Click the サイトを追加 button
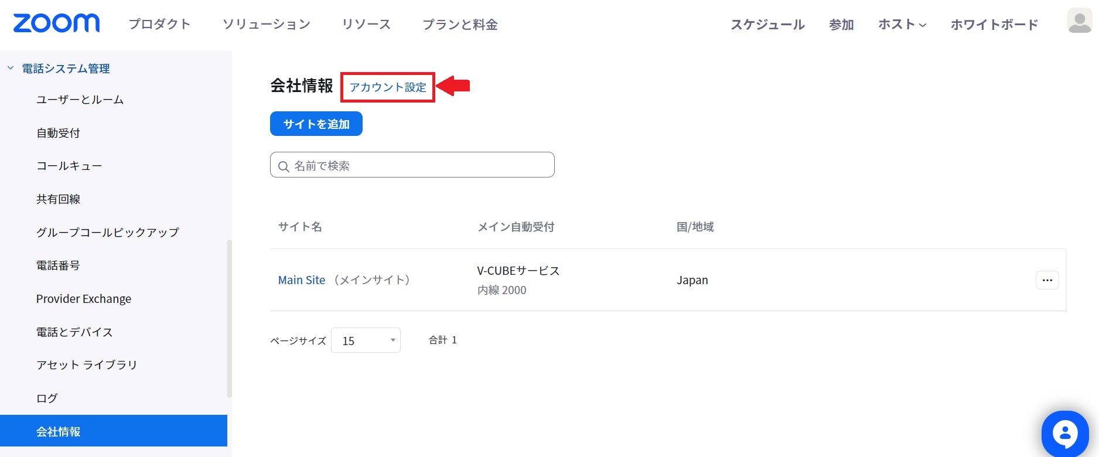1099x457 pixels. pyautogui.click(x=316, y=124)
